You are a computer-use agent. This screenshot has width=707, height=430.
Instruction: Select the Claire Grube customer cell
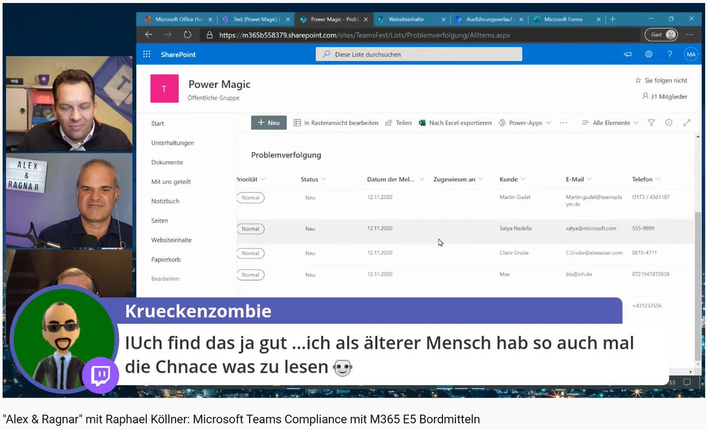514,253
